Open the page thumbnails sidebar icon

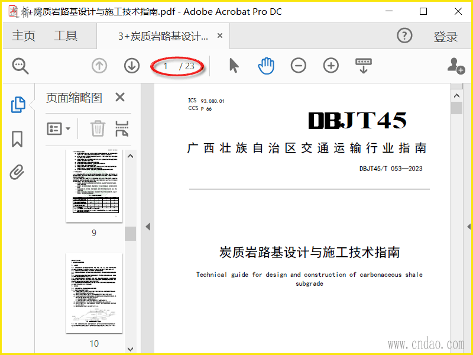pyautogui.click(x=18, y=105)
